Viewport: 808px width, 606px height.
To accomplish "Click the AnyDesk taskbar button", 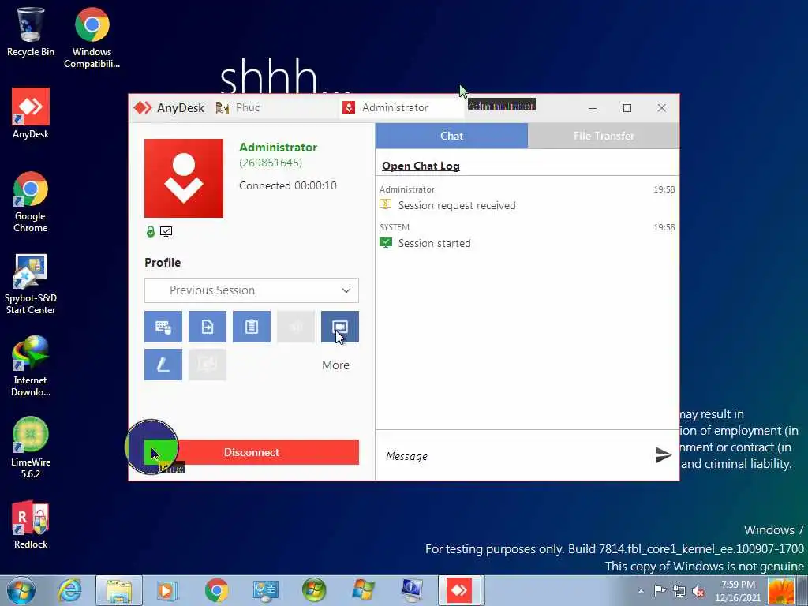I will (460, 590).
